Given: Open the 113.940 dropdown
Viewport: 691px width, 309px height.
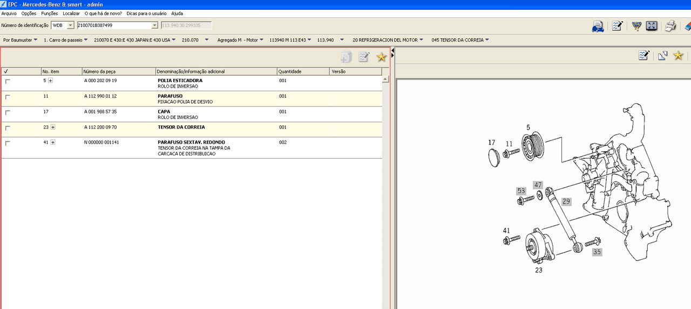Looking at the screenshot, I should click(330, 40).
